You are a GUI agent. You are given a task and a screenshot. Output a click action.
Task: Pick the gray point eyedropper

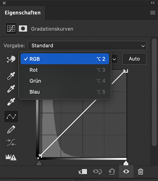point(11,89)
